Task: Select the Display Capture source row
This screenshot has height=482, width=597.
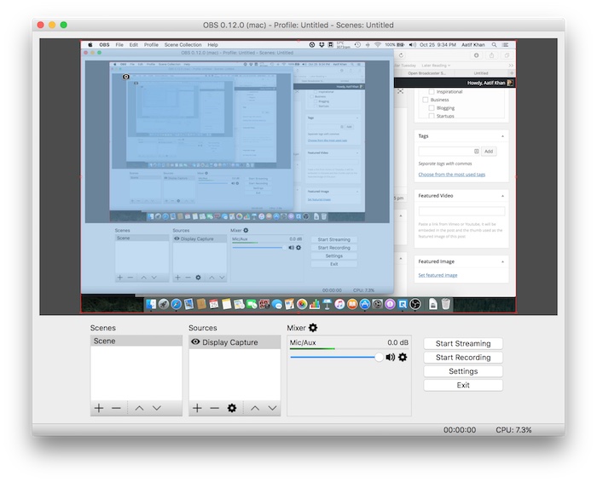Action: point(235,342)
